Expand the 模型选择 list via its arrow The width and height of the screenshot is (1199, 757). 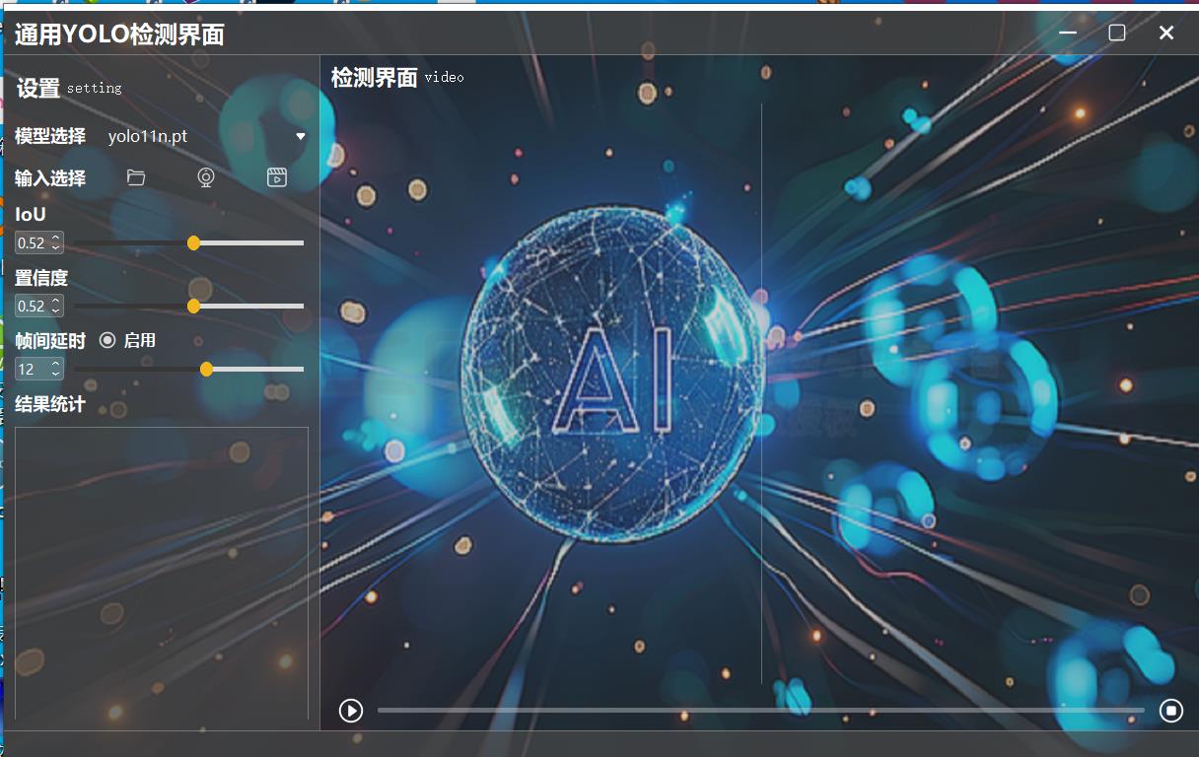point(301,136)
